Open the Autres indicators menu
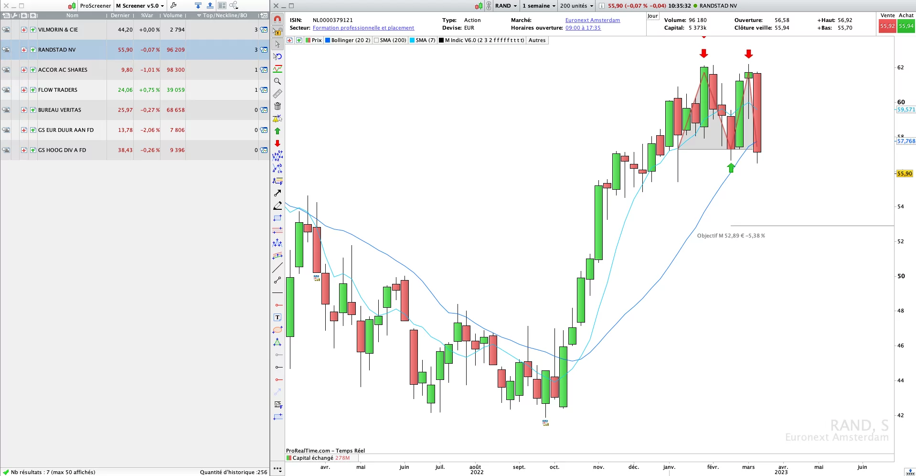The height and width of the screenshot is (476, 916). pyautogui.click(x=537, y=40)
